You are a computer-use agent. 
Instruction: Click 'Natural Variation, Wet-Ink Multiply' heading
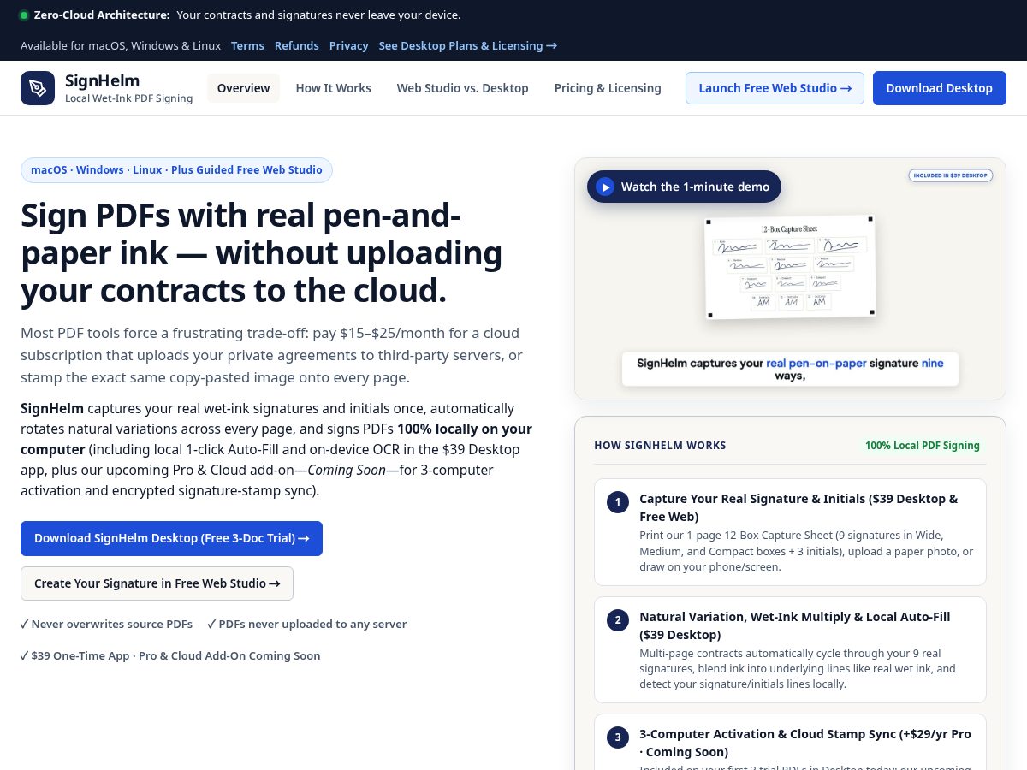794,625
